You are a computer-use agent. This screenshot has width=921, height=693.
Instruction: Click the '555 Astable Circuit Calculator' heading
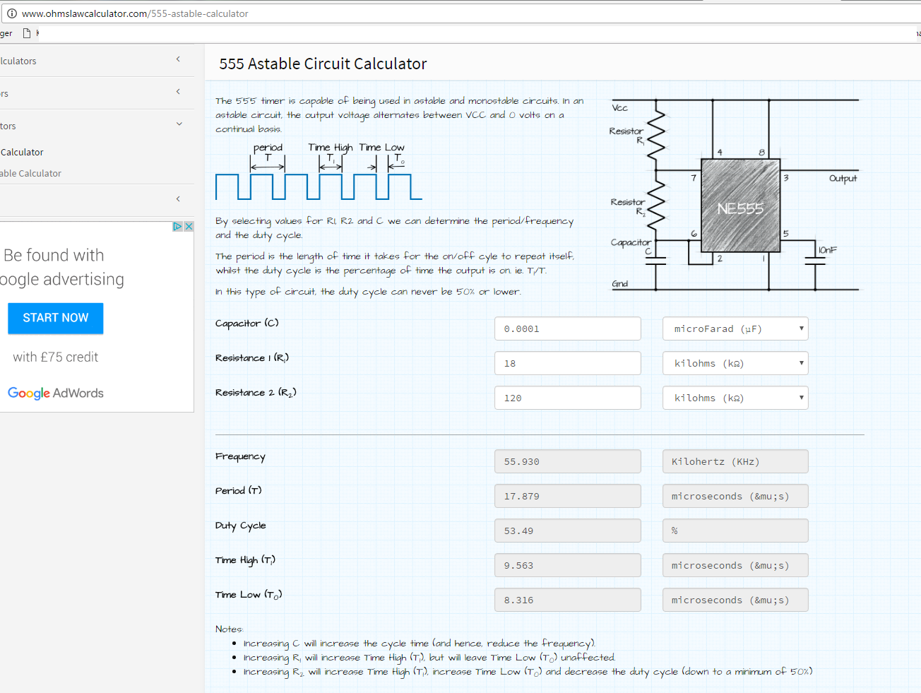pos(323,64)
